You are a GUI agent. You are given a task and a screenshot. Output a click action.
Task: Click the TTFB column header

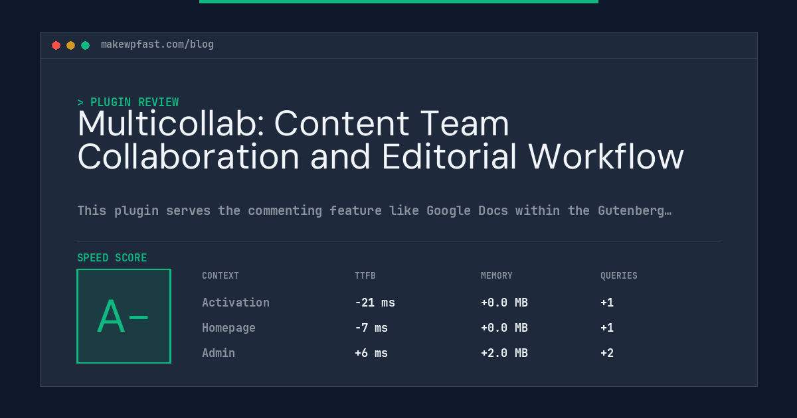[x=365, y=276]
